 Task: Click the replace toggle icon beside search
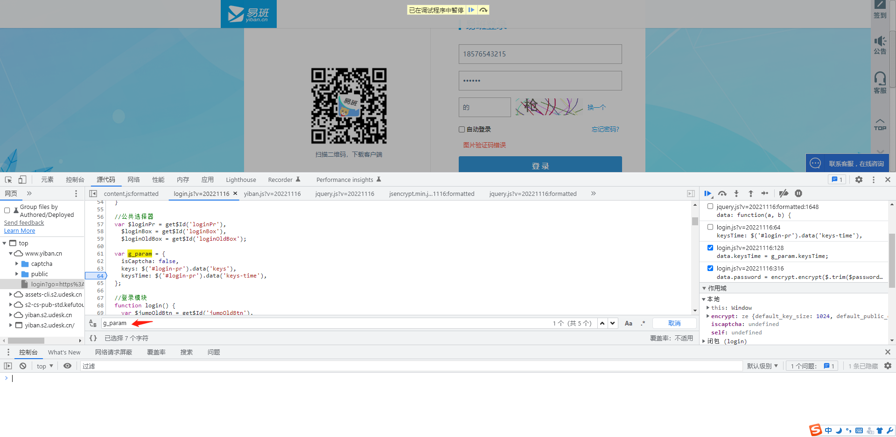point(93,323)
